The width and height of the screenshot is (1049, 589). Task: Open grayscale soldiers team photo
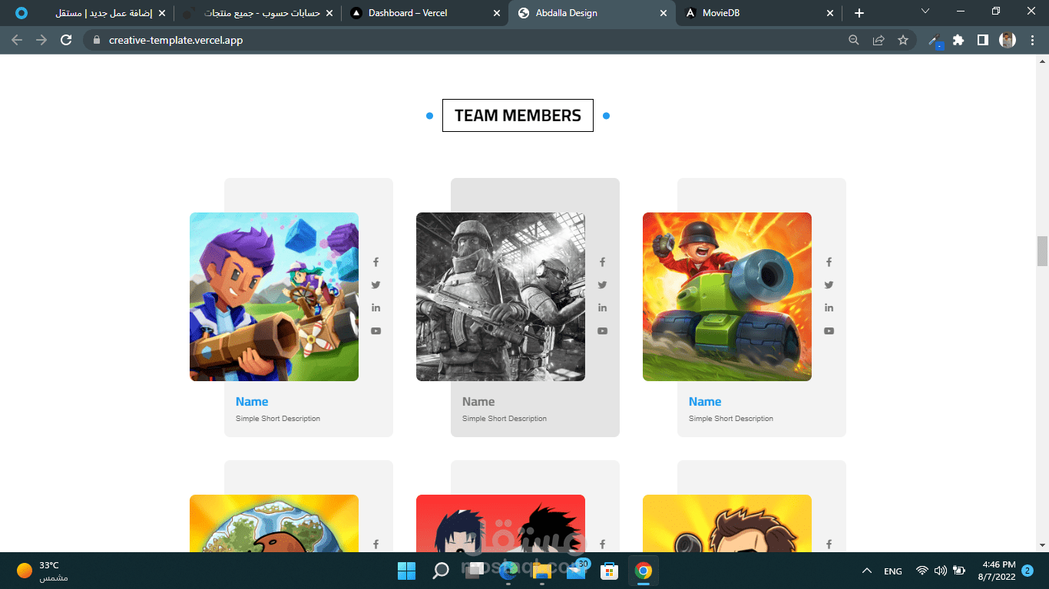click(501, 297)
